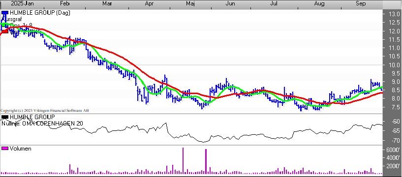Click the Nullinje OMX COPENHAGEN 20 label
Image resolution: width=402 pixels, height=177 pixels.
(x=42, y=124)
